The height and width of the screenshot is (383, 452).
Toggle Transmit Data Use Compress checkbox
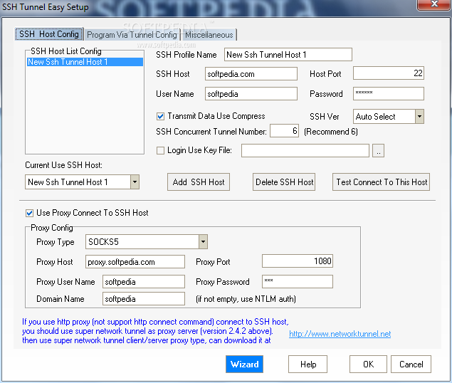[160, 116]
